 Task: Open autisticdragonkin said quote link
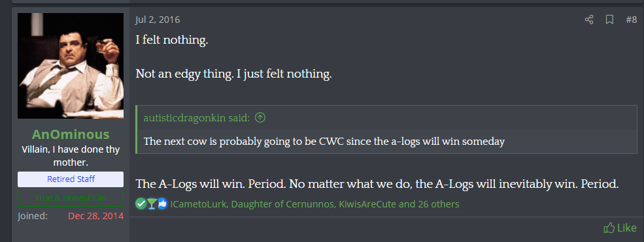(197, 118)
